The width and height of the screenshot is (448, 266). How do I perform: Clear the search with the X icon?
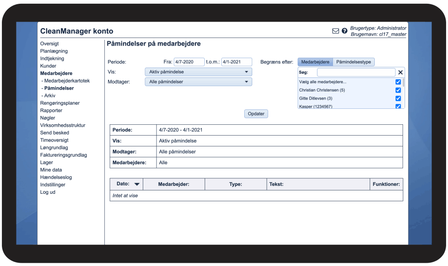(400, 72)
